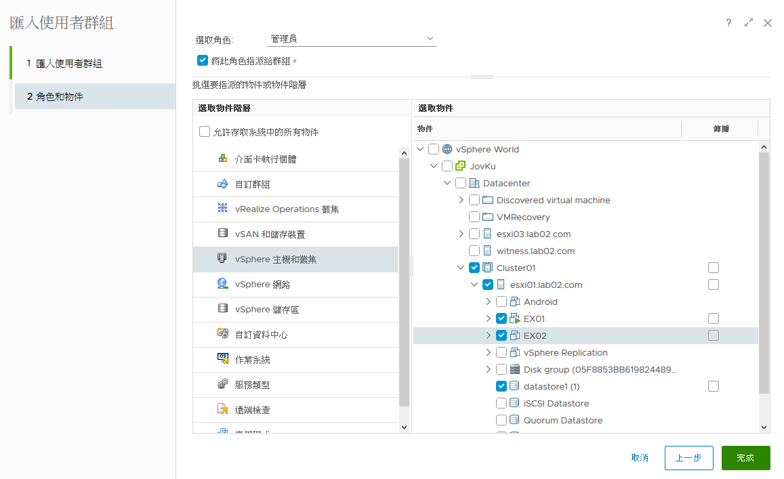784x479 pixels.
Task: Enable propagate checkbox for datastore1 (1)
Action: point(714,386)
